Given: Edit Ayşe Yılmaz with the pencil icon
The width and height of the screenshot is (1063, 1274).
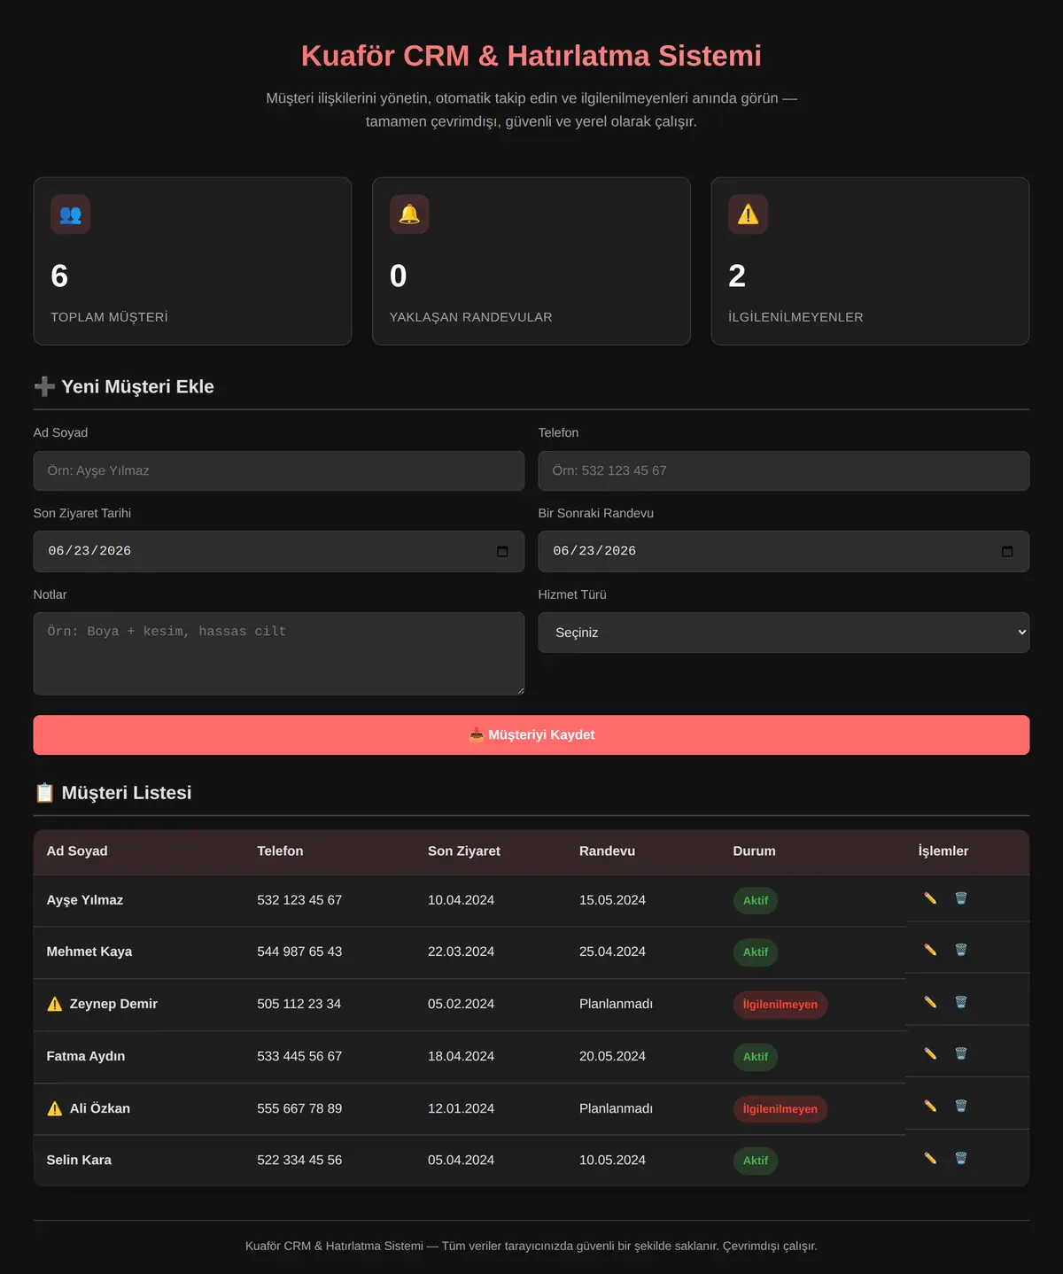Looking at the screenshot, I should click(930, 898).
